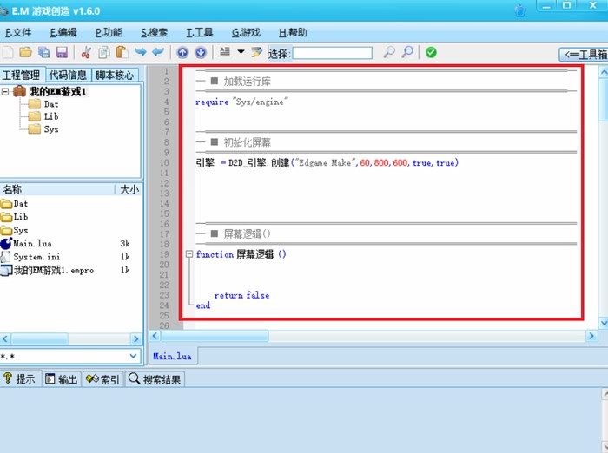Select Lib folder in file list

pos(21,217)
